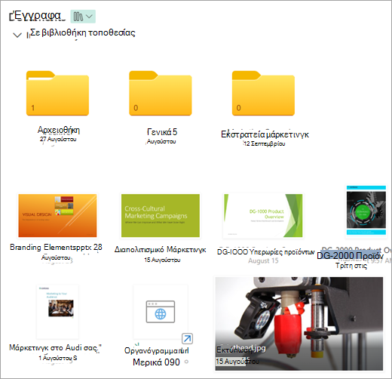Open the Εκστρατεία μάρκετινγκ folder icon

tap(263, 94)
